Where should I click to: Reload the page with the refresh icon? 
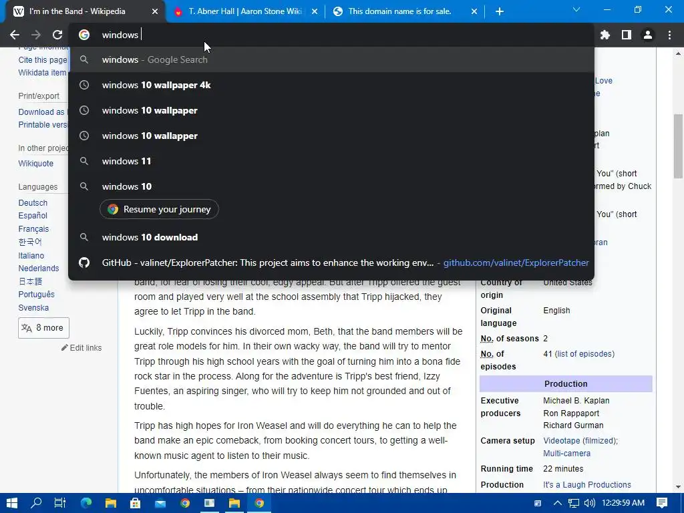57,35
